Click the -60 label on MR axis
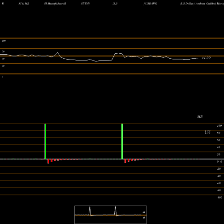The width and height of the screenshot is (224, 224). (x=219, y=183)
